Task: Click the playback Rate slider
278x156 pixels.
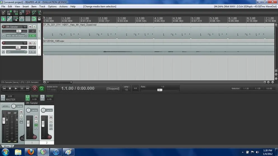Action: (160, 90)
